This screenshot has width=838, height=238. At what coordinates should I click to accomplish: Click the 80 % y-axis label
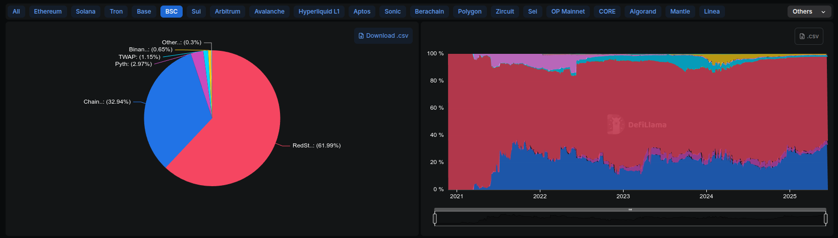click(437, 81)
